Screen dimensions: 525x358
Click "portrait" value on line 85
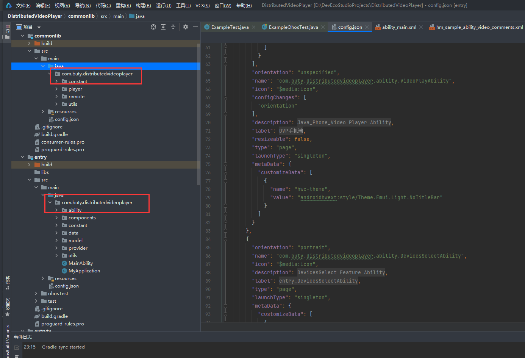tap(313, 247)
